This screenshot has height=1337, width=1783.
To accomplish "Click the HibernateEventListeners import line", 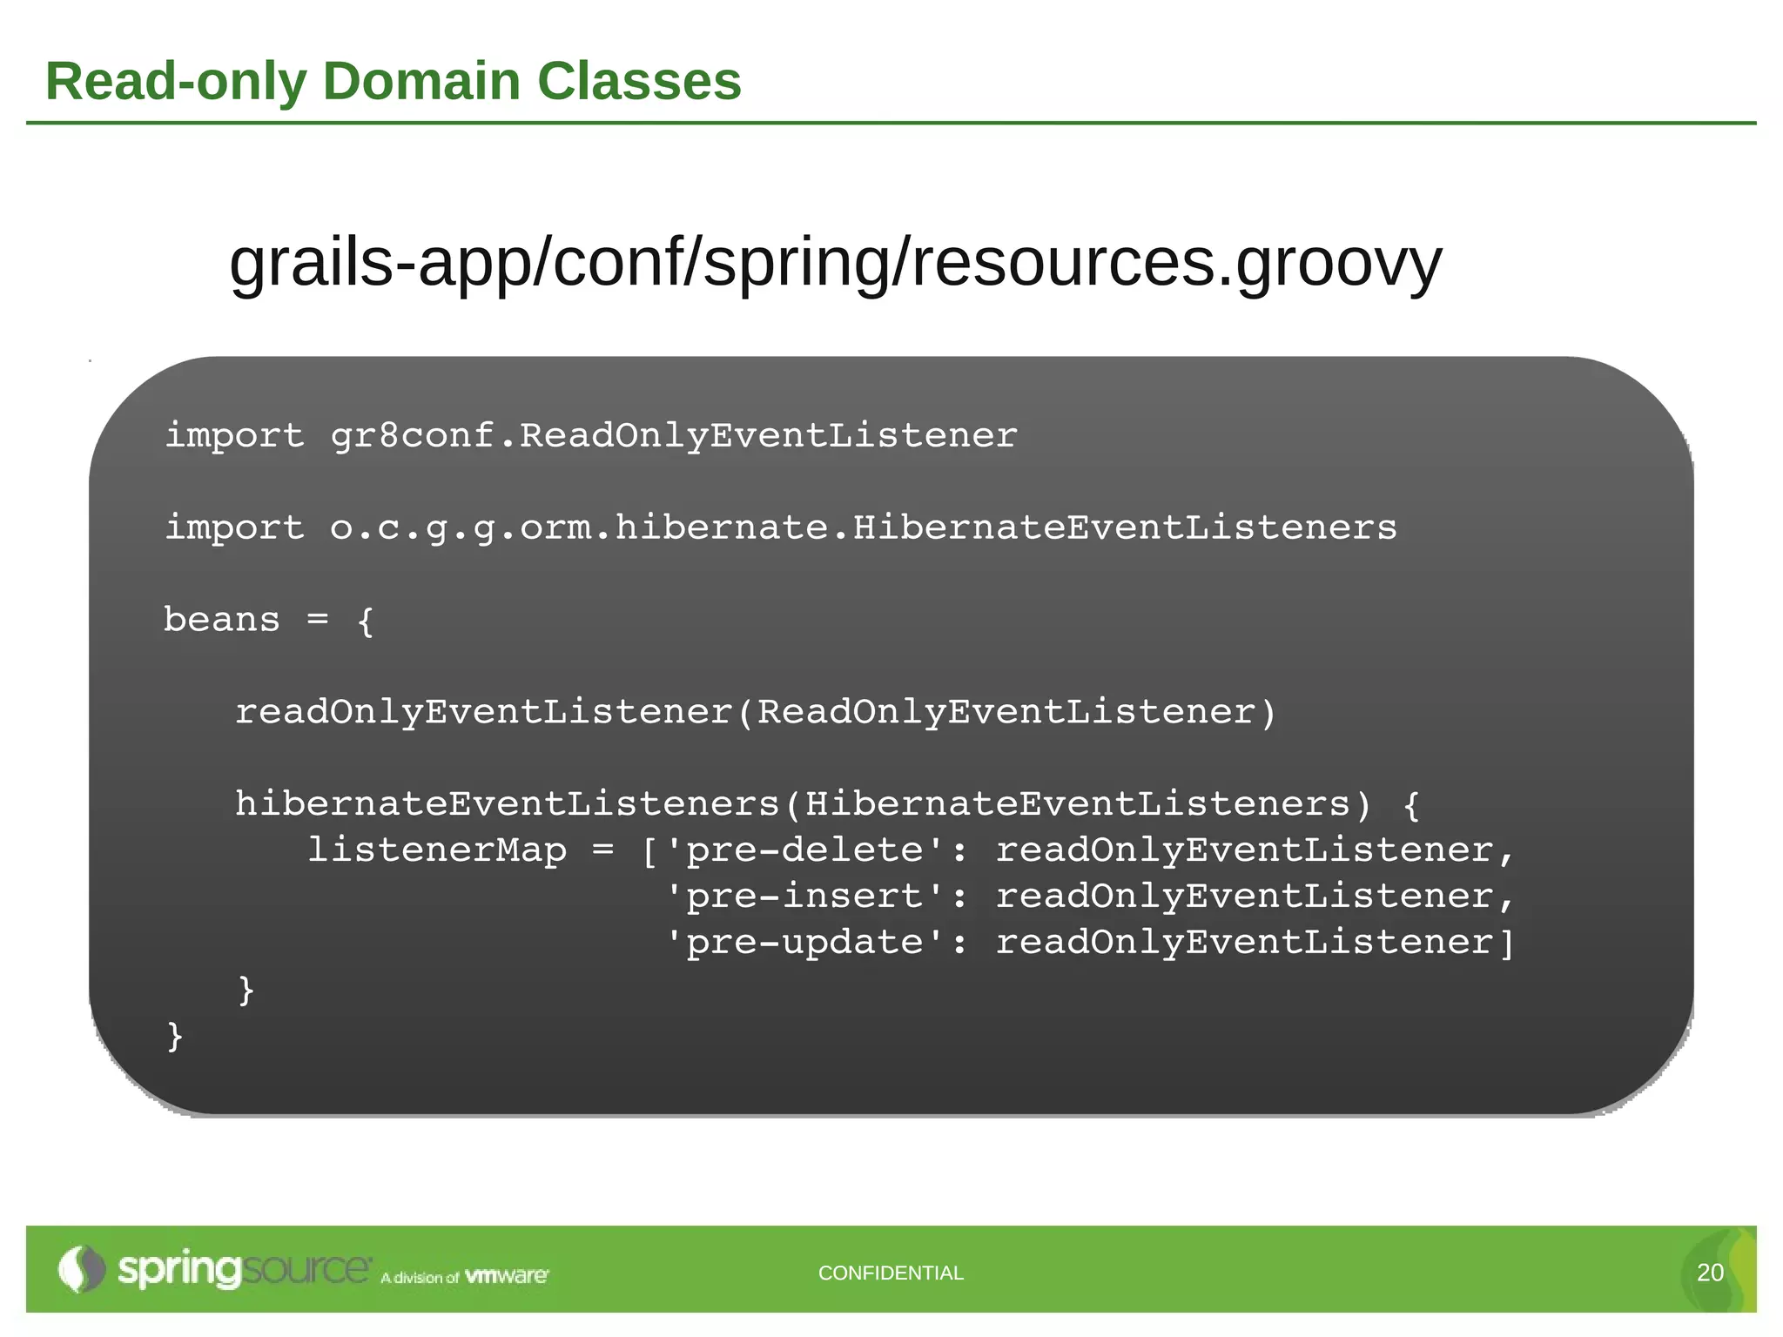I will (781, 527).
